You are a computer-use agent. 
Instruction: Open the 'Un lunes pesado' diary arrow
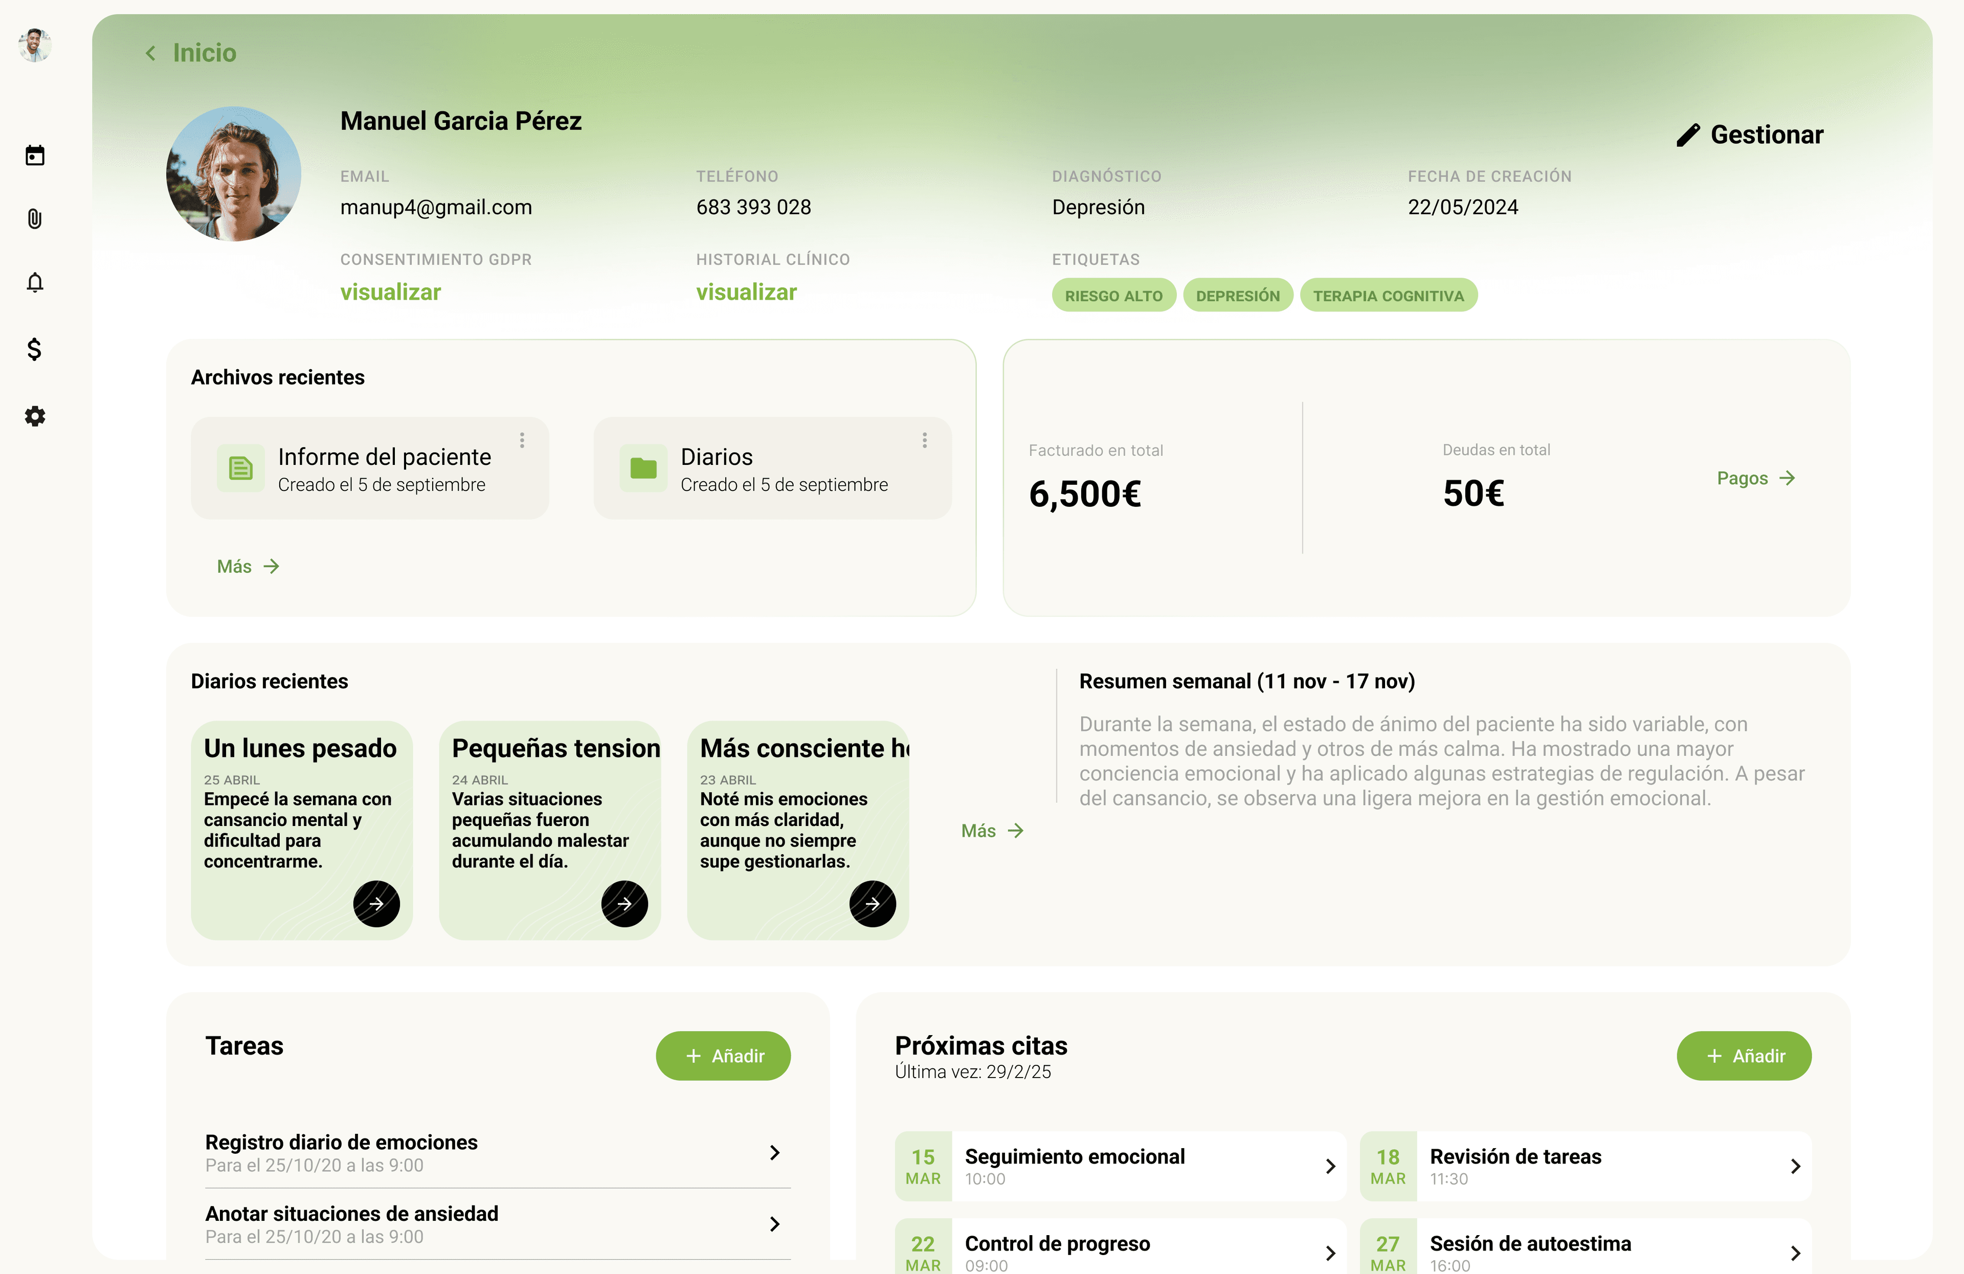point(376,904)
